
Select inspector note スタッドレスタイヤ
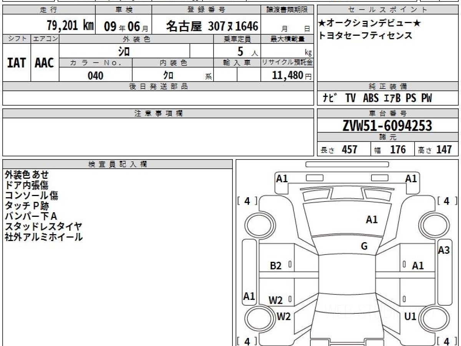[43, 227]
